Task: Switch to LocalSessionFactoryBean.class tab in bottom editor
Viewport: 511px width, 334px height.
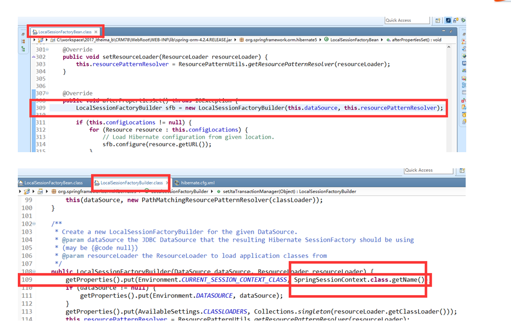Action: pos(51,183)
